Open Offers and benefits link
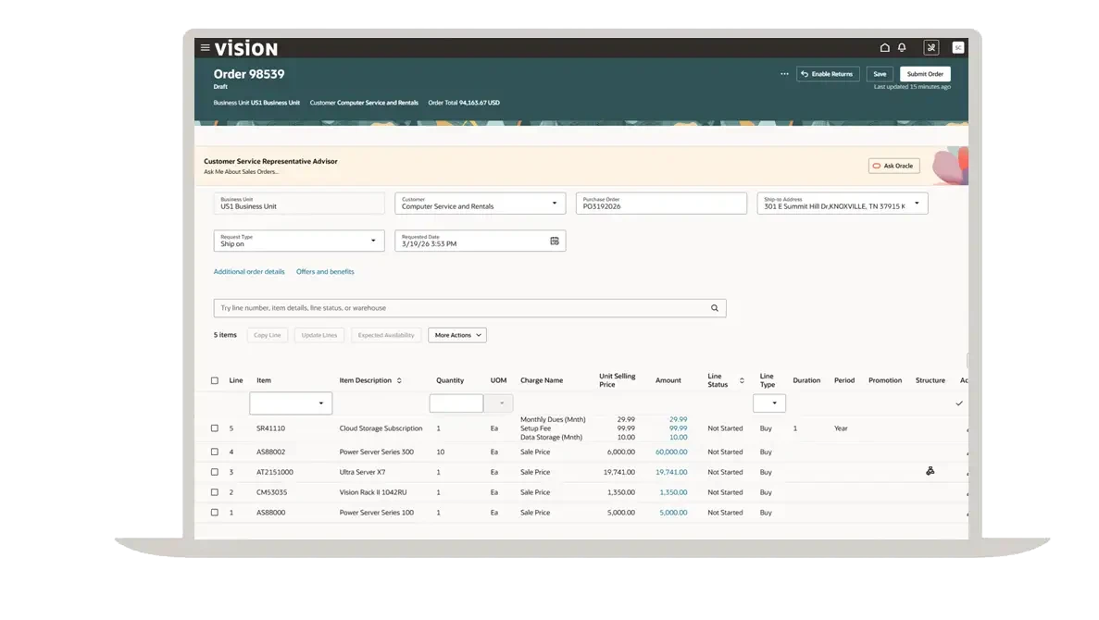1099x620 pixels. pos(325,272)
